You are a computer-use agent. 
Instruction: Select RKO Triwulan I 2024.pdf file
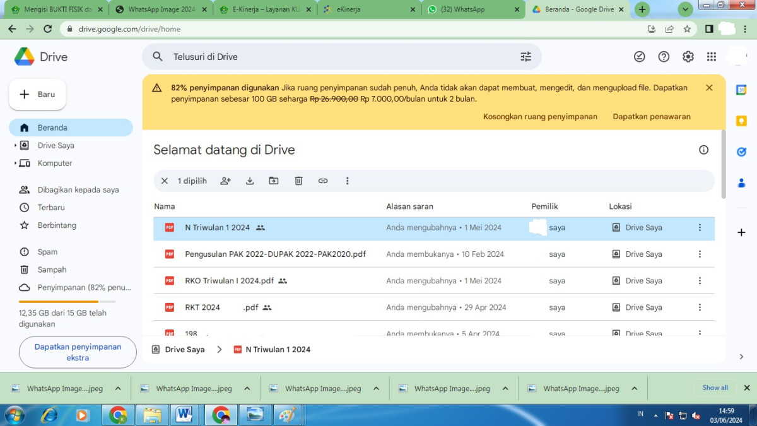(x=434, y=281)
